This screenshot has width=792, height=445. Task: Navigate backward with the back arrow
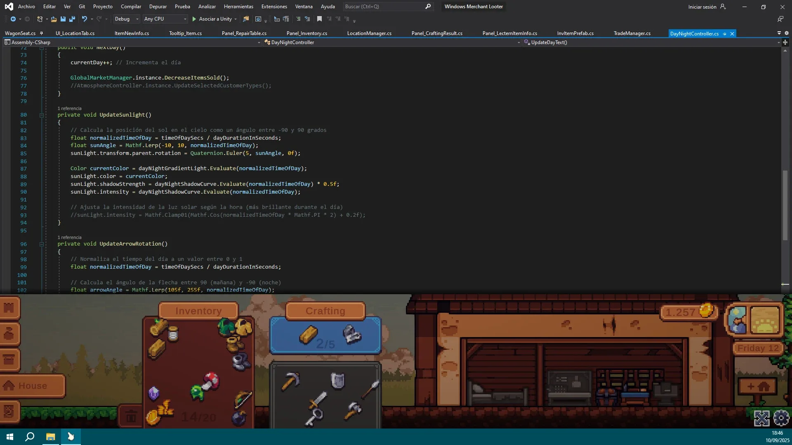click(x=13, y=19)
